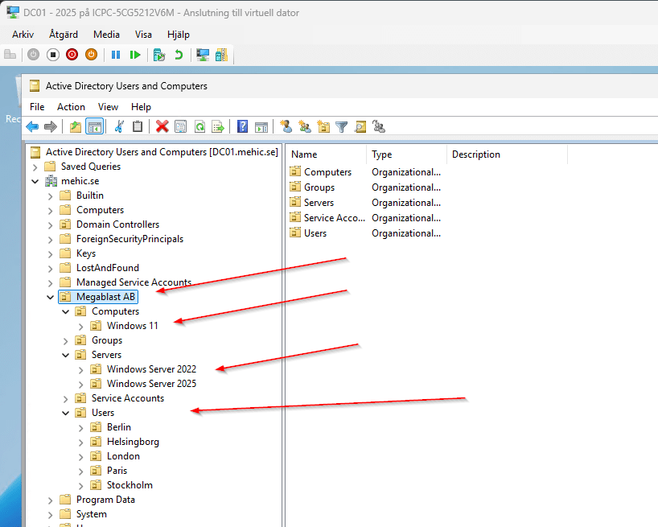
Task: Open filter options via the funnel icon
Action: click(x=342, y=126)
